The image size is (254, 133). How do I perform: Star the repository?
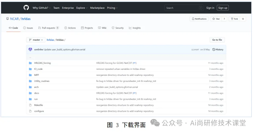pos(216,19)
